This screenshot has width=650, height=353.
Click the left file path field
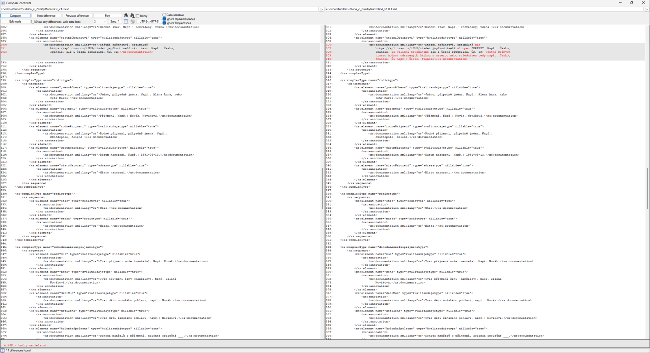pos(159,9)
